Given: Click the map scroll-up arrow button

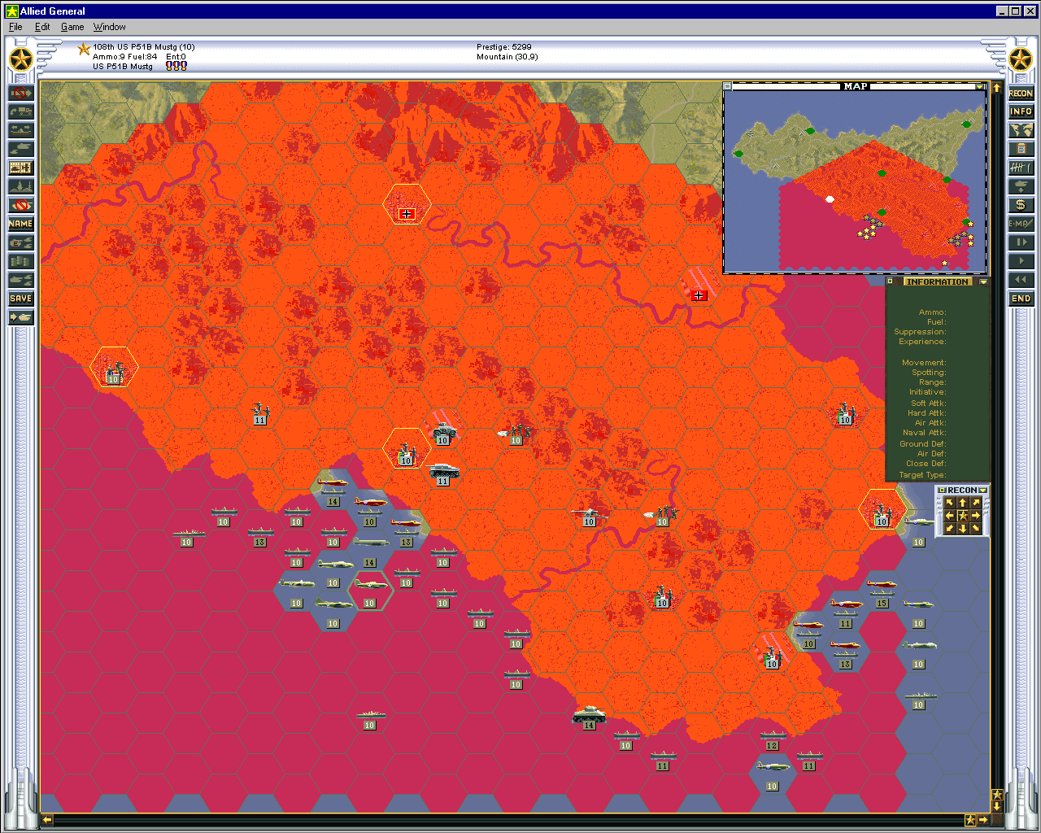Looking at the screenshot, I should pyautogui.click(x=997, y=87).
